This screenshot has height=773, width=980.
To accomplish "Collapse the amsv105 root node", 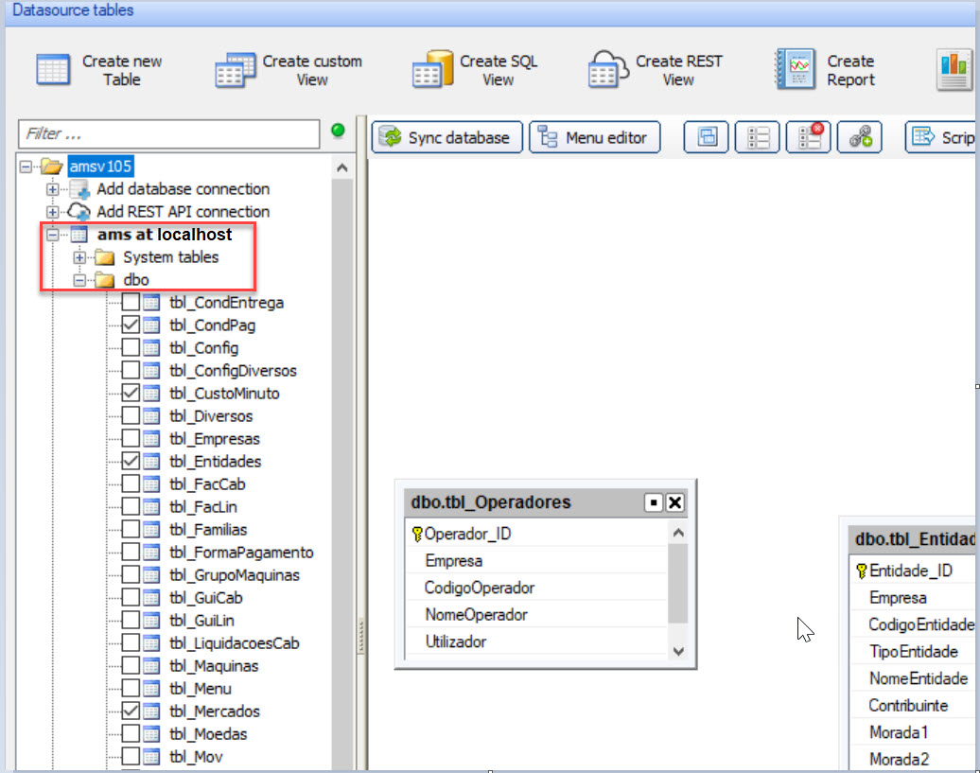I will [x=26, y=167].
